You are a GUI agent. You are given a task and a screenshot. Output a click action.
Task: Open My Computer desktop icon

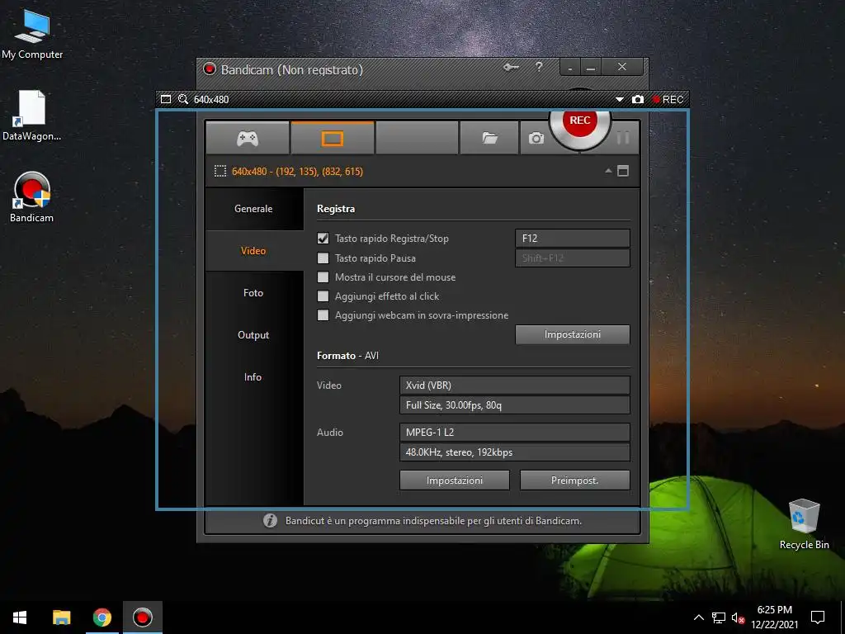tap(32, 35)
